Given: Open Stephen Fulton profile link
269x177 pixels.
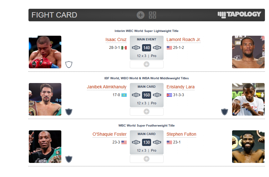Looking at the screenshot, I should pyautogui.click(x=181, y=134).
